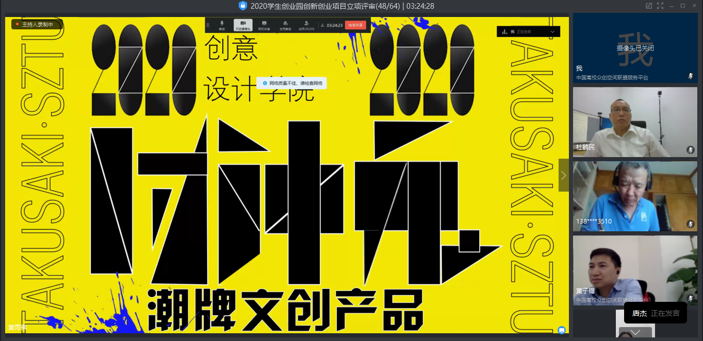Click the muted mic icon on 我 tile
Viewport: 703px width, 341px height.
tap(690, 76)
